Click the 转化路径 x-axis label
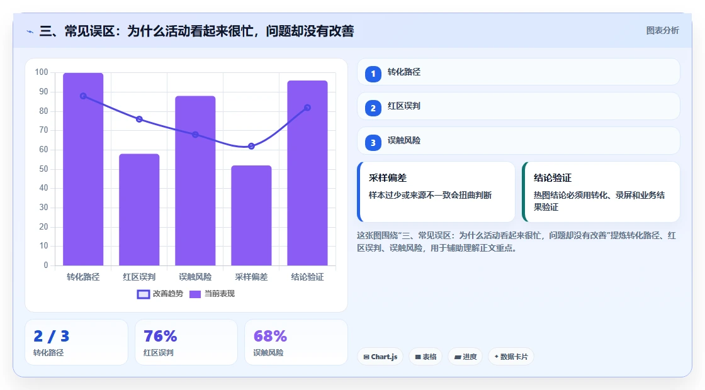This screenshot has height=390, width=705. (x=83, y=277)
